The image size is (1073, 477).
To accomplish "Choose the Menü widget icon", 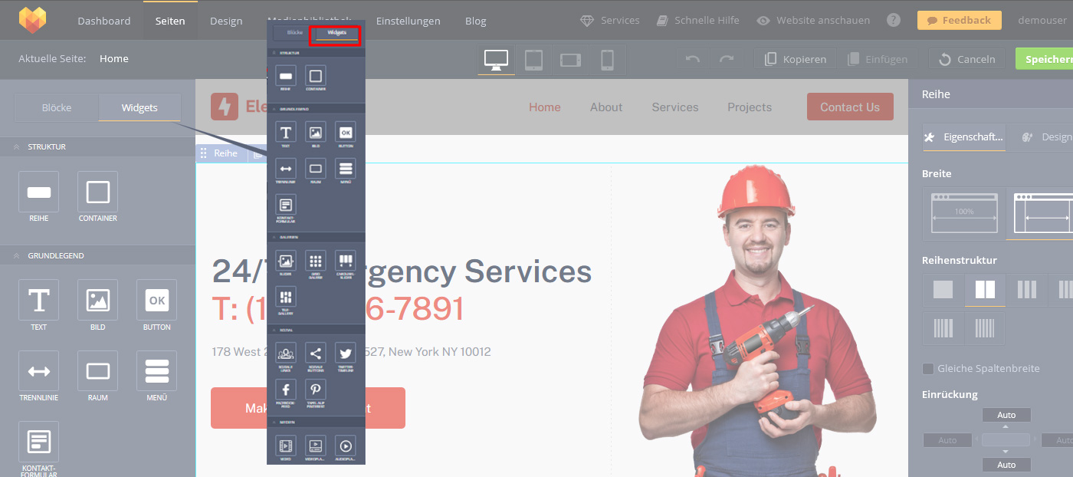I will (x=156, y=371).
